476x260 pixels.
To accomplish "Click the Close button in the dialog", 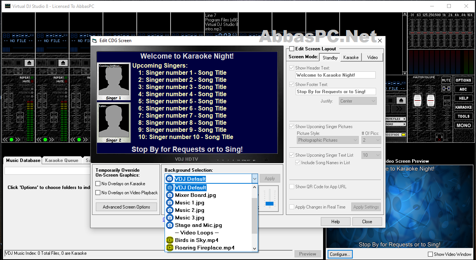I will pos(367,222).
